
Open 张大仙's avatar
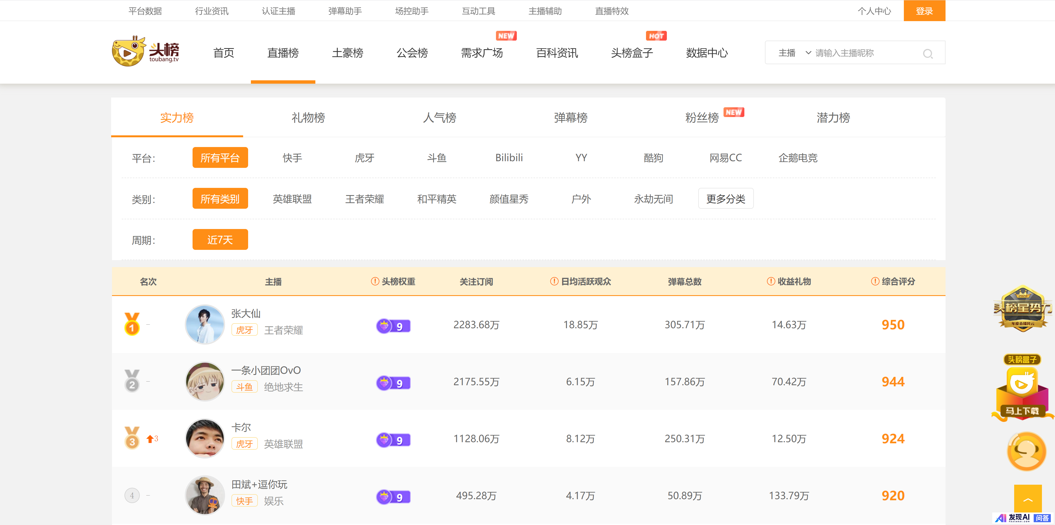[x=205, y=324]
